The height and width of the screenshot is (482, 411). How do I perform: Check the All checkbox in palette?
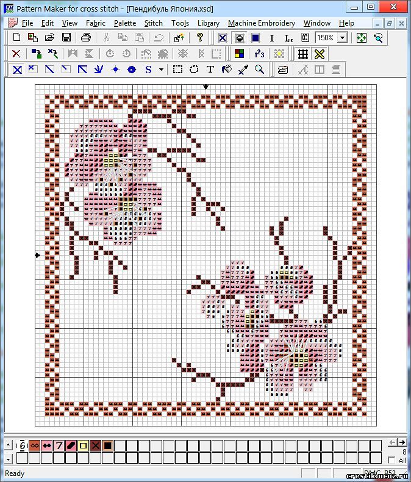pyautogui.click(x=391, y=460)
